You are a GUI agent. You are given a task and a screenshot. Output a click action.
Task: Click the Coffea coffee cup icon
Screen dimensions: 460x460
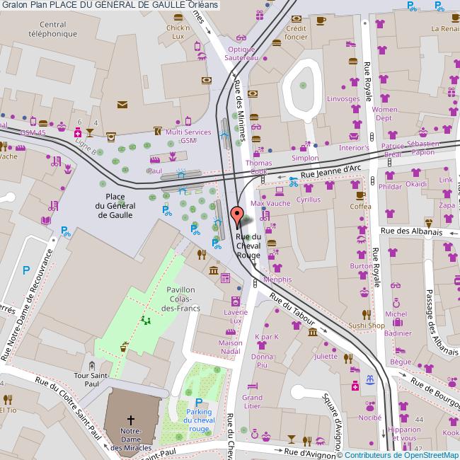(x=360, y=195)
